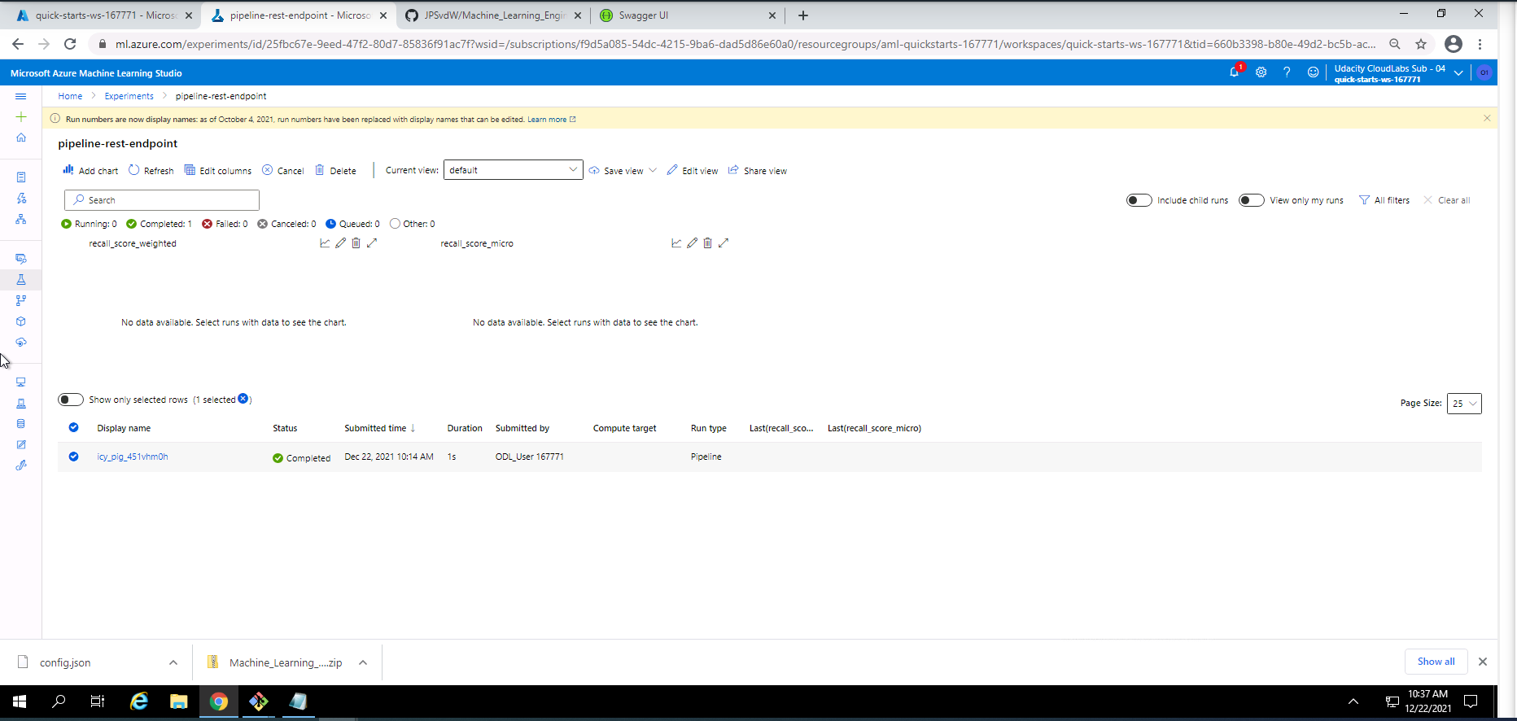This screenshot has width=1517, height=721.
Task: Open Environments icon in sidebar
Action: click(x=21, y=404)
